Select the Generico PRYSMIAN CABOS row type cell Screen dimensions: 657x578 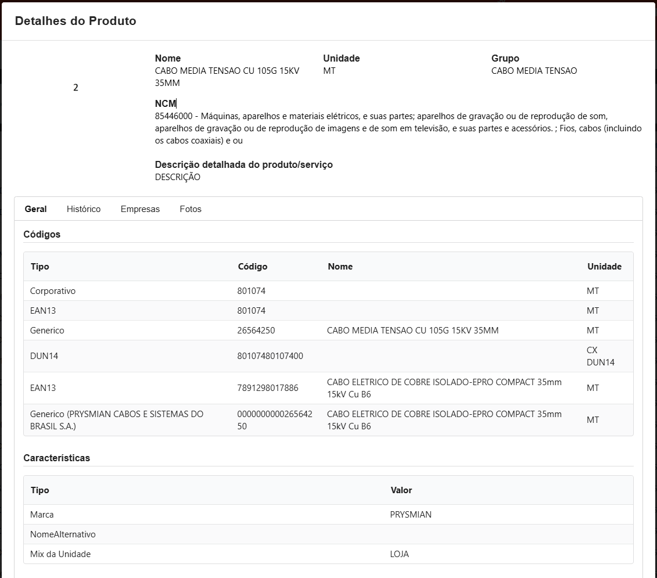click(x=116, y=420)
